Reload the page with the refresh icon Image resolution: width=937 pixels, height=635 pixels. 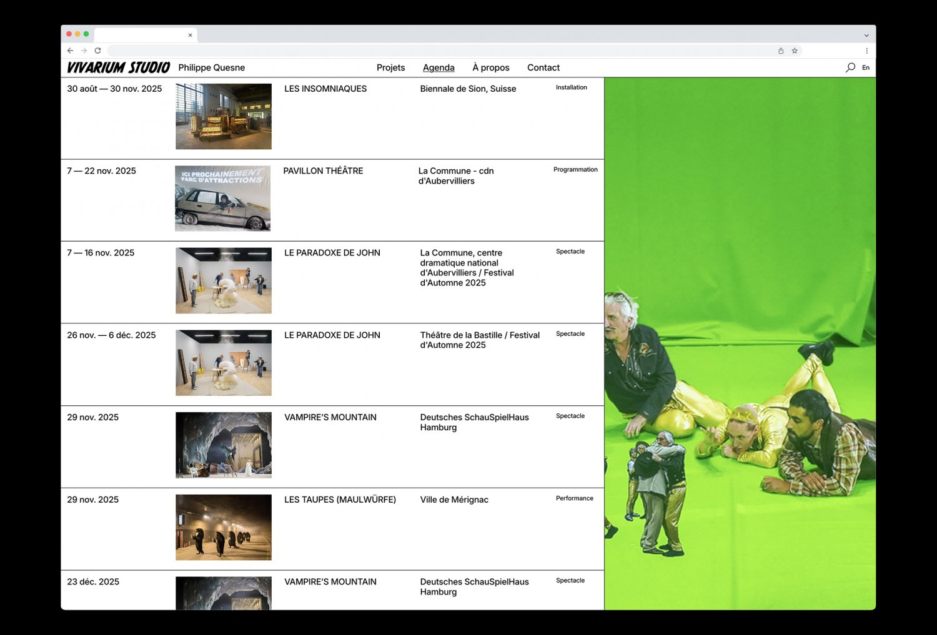[97, 51]
